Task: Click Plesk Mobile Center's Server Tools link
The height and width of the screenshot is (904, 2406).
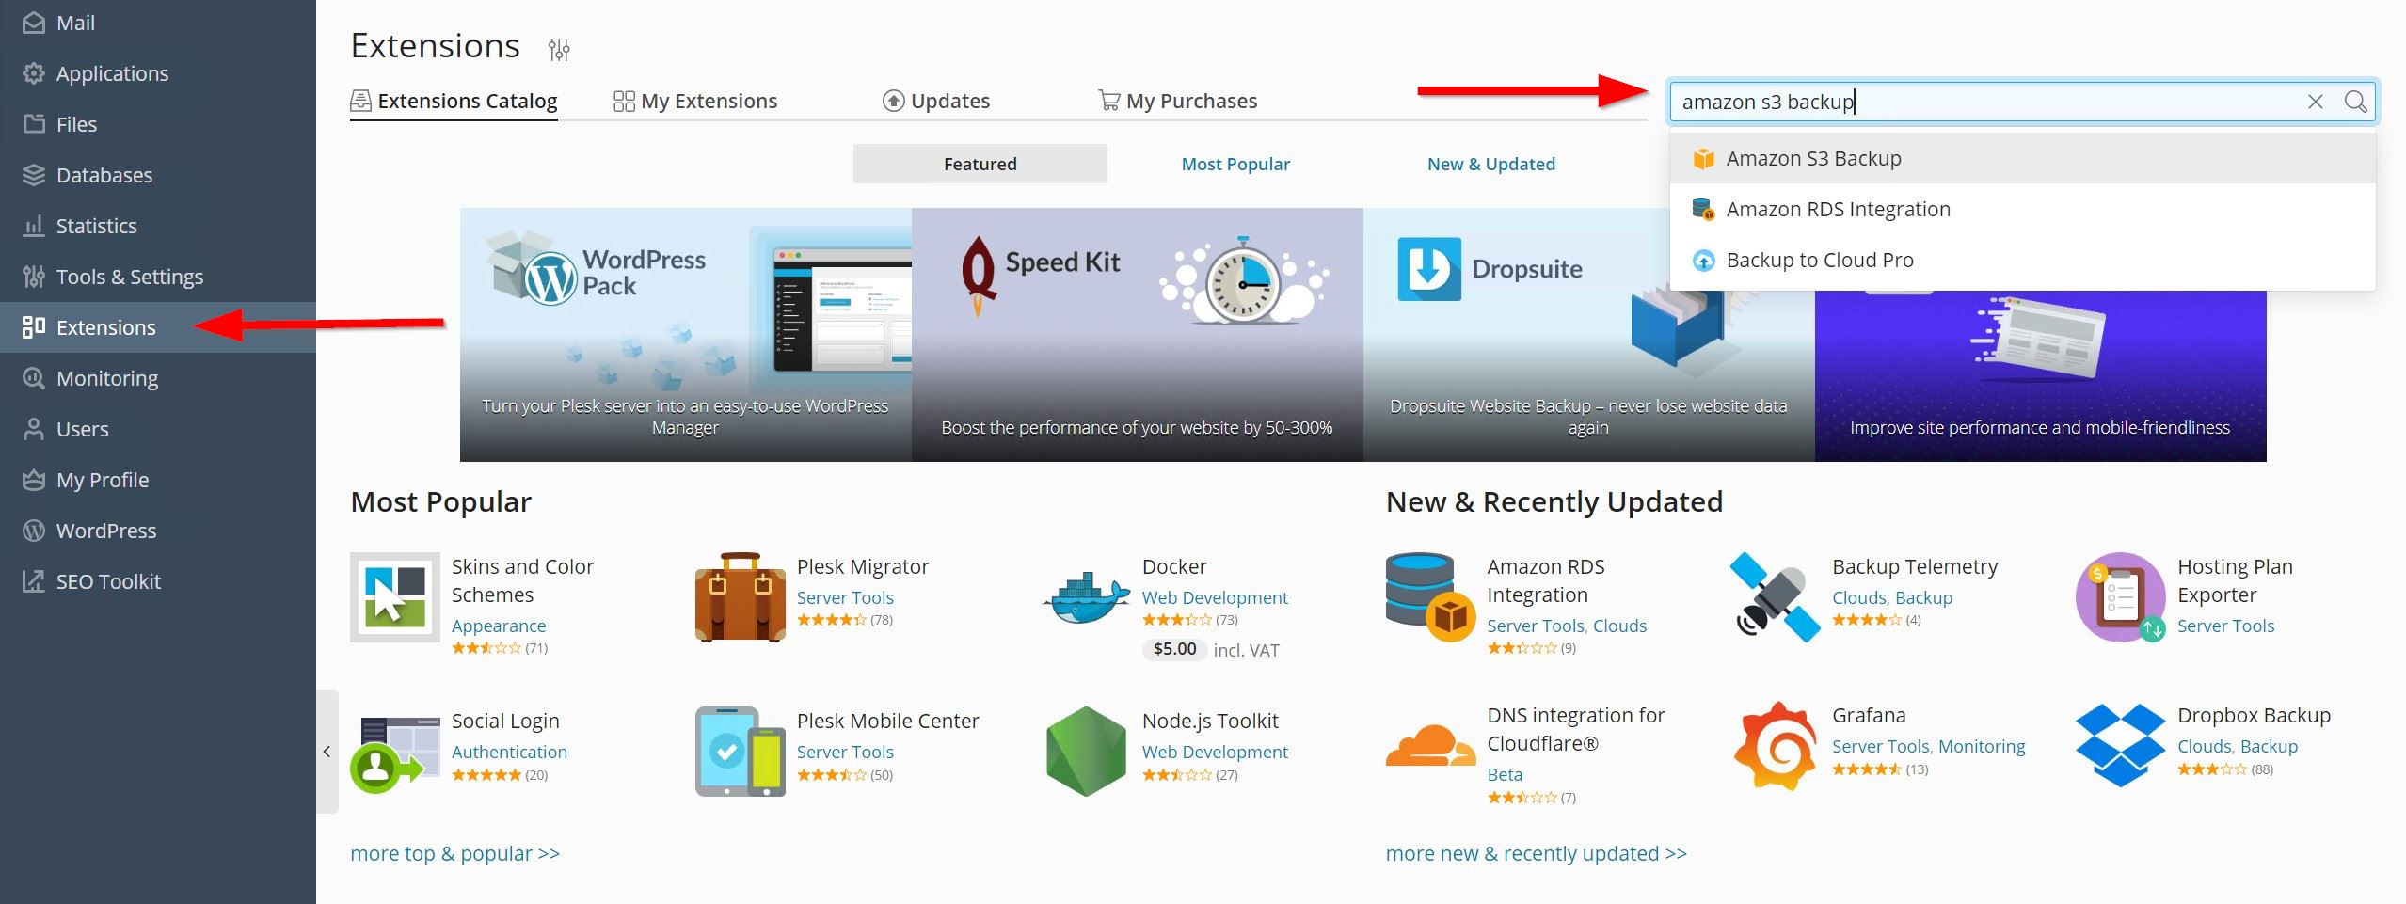Action: tap(845, 752)
